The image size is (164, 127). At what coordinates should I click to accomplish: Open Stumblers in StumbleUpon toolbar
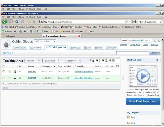[78, 31]
